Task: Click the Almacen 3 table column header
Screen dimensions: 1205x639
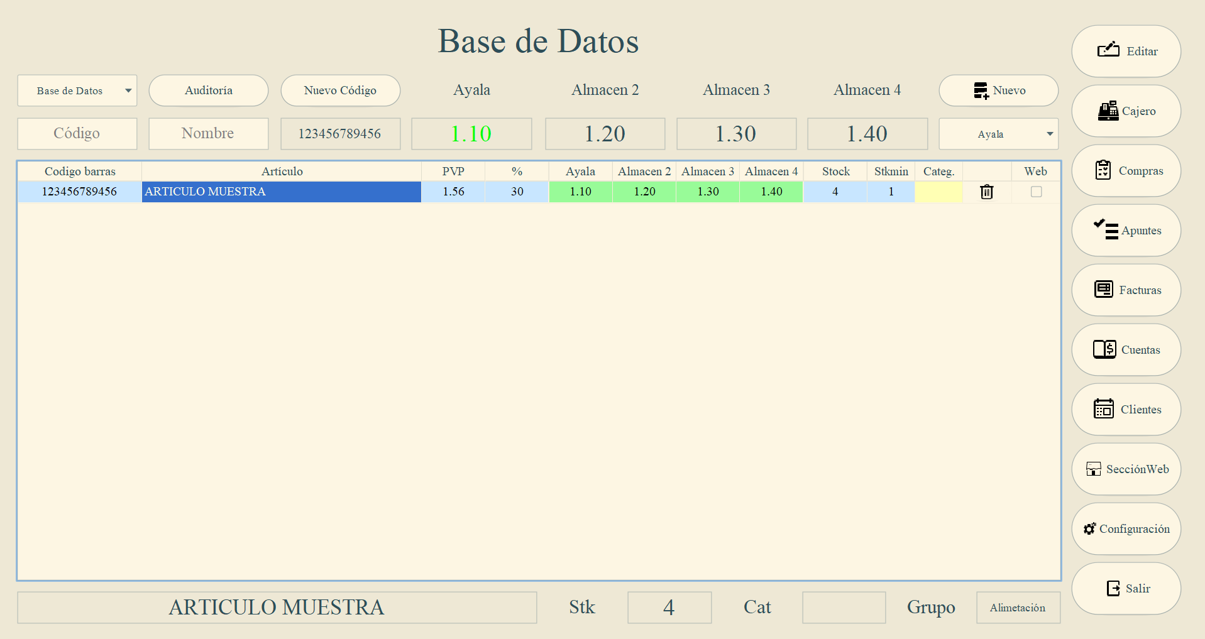Action: tap(708, 172)
